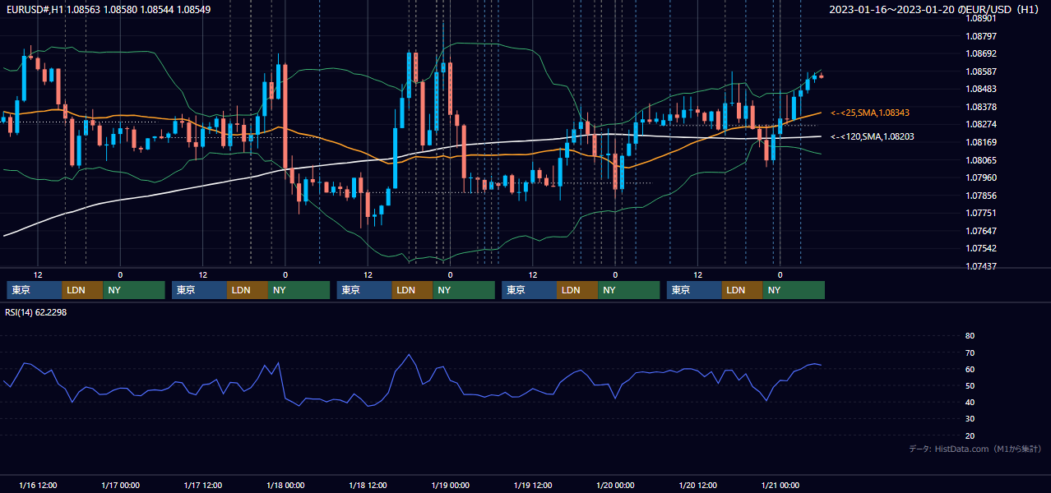This screenshot has width=1051, height=493.
Task: Click RSI scale value 20
Action: 970,435
